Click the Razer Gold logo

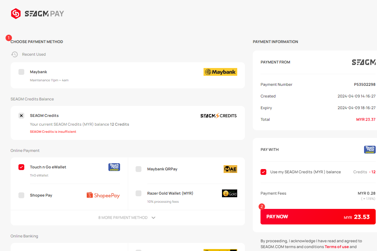click(x=230, y=193)
